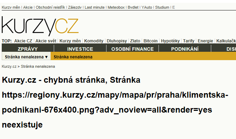
Task: Expand the Stránka nenalezena dropdown
Action: point(26,57)
